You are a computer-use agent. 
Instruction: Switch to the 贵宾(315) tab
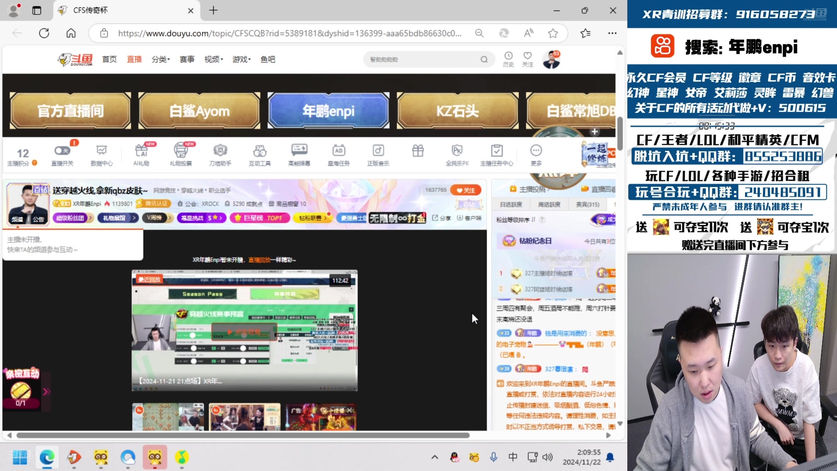coord(588,204)
